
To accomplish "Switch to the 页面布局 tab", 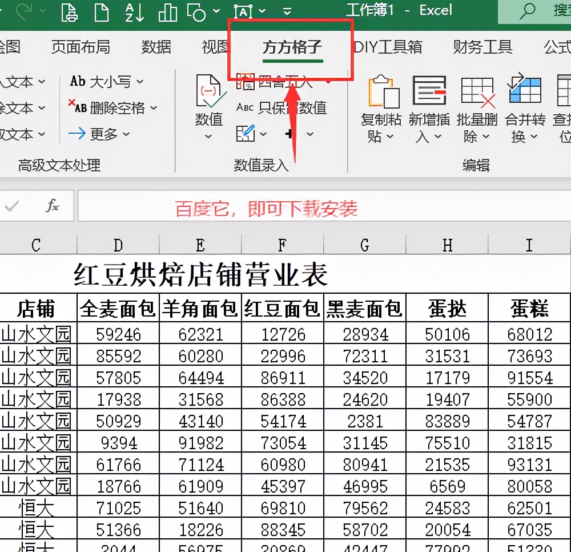I will [81, 47].
